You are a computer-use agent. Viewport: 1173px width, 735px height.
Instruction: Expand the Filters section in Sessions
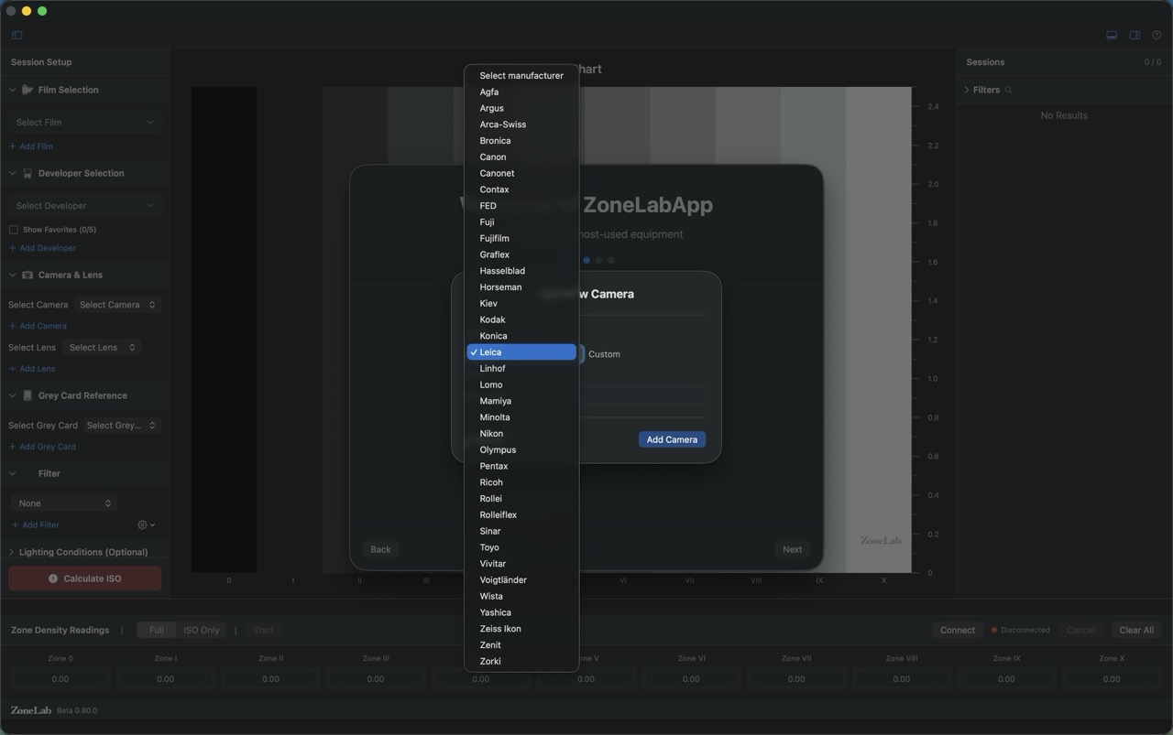(x=967, y=90)
